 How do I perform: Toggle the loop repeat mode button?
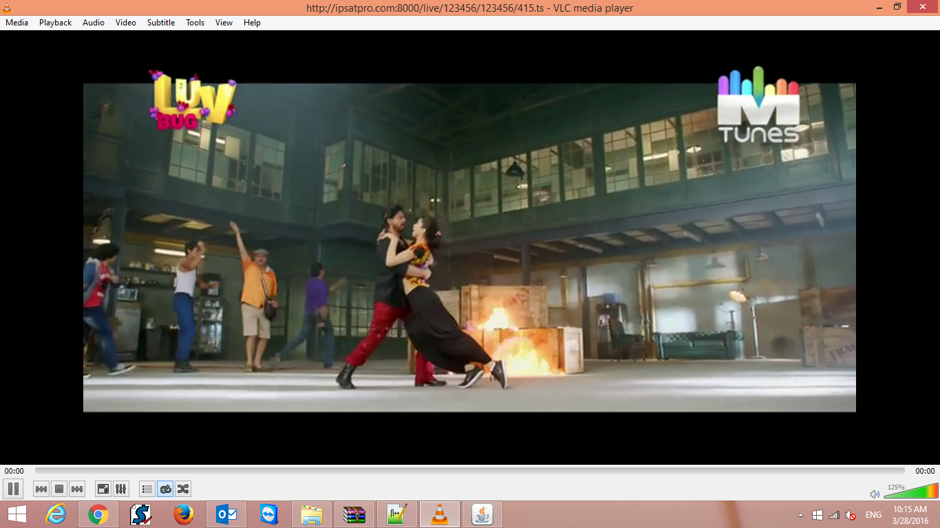click(165, 489)
